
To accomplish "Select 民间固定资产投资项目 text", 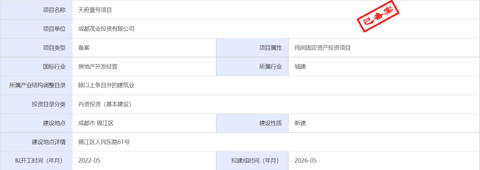I will [322, 48].
